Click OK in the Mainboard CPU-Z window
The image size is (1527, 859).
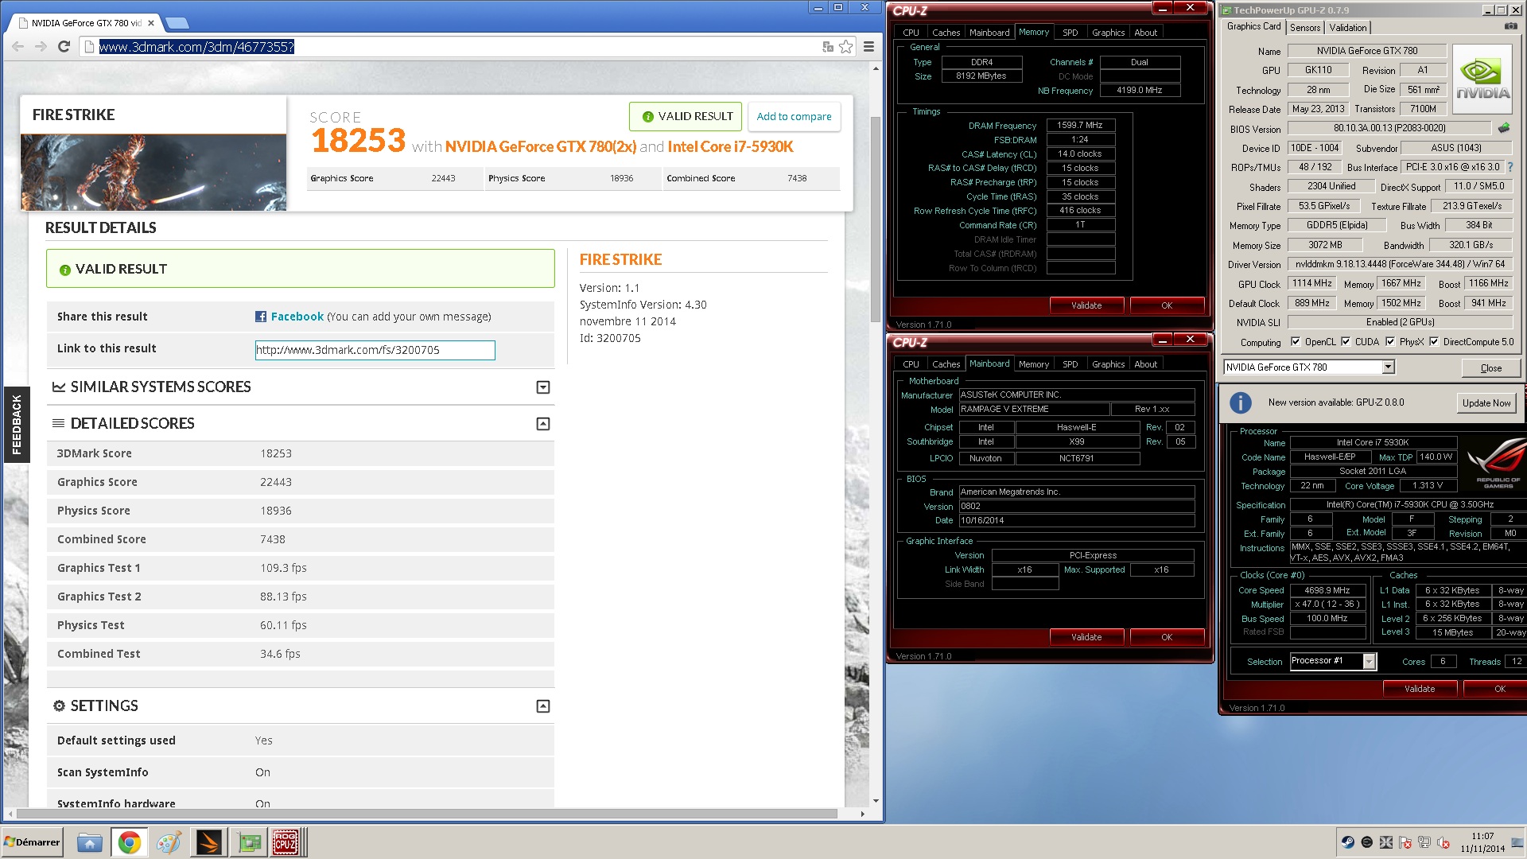[x=1167, y=637]
